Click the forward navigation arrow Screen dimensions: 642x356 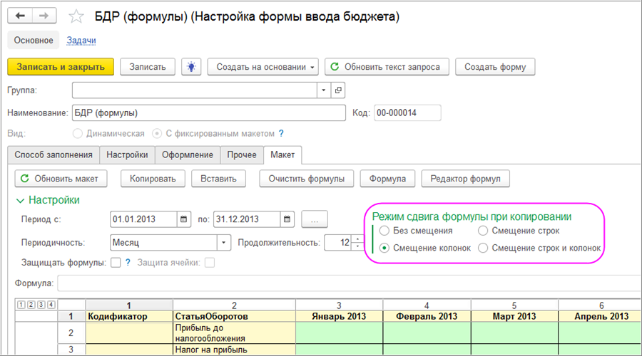pyautogui.click(x=44, y=16)
